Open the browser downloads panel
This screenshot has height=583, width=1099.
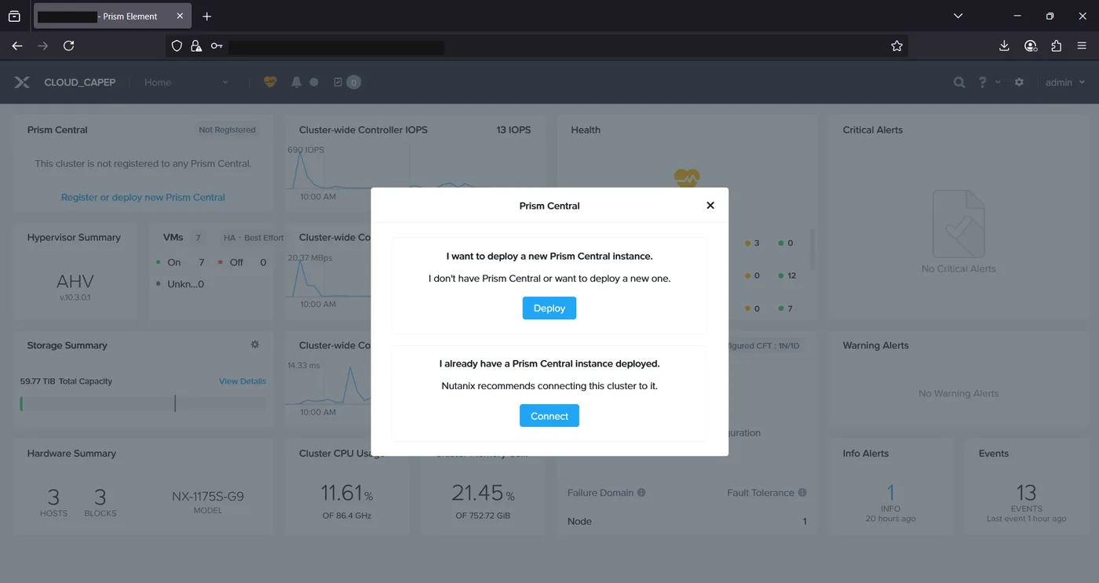point(1004,46)
